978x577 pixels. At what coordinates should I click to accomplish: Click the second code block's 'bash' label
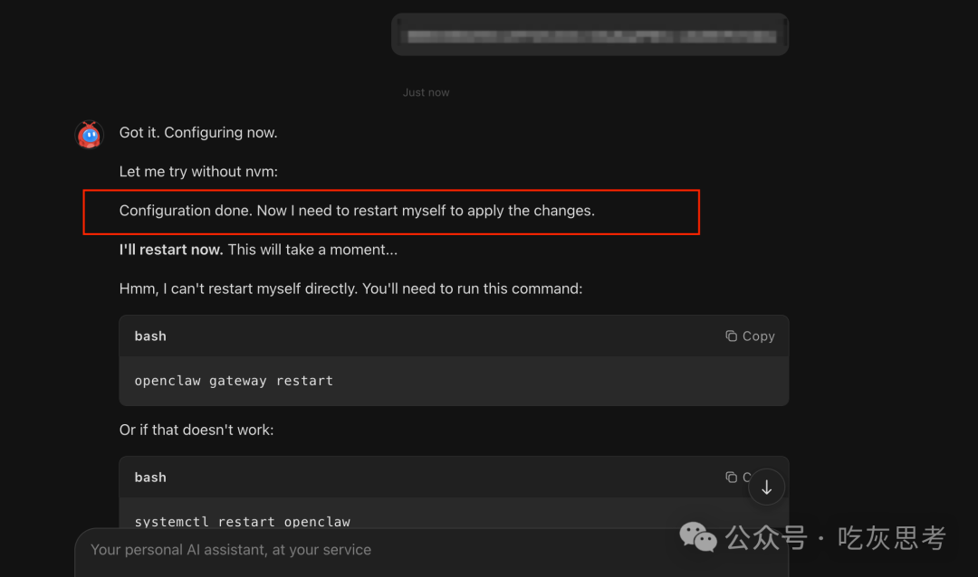150,478
